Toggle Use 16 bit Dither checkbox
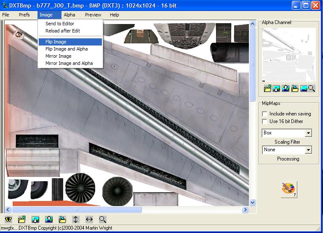Viewport: 323px width, 233px height. click(x=264, y=121)
